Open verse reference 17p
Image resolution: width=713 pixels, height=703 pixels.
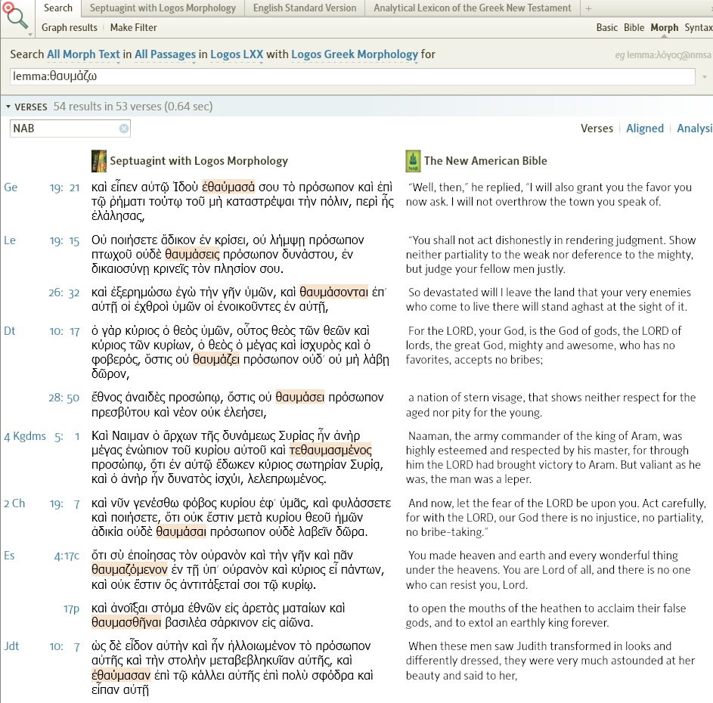coord(71,609)
